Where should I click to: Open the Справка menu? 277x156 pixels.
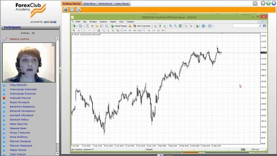tap(130, 22)
